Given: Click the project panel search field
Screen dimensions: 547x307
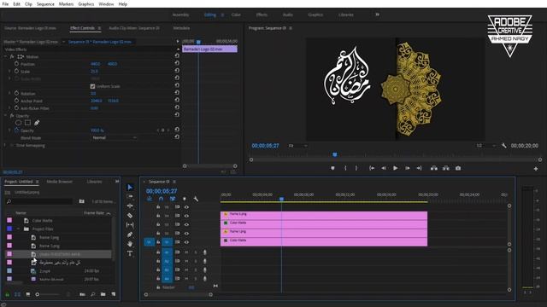Looking at the screenshot, I should (x=40, y=201).
